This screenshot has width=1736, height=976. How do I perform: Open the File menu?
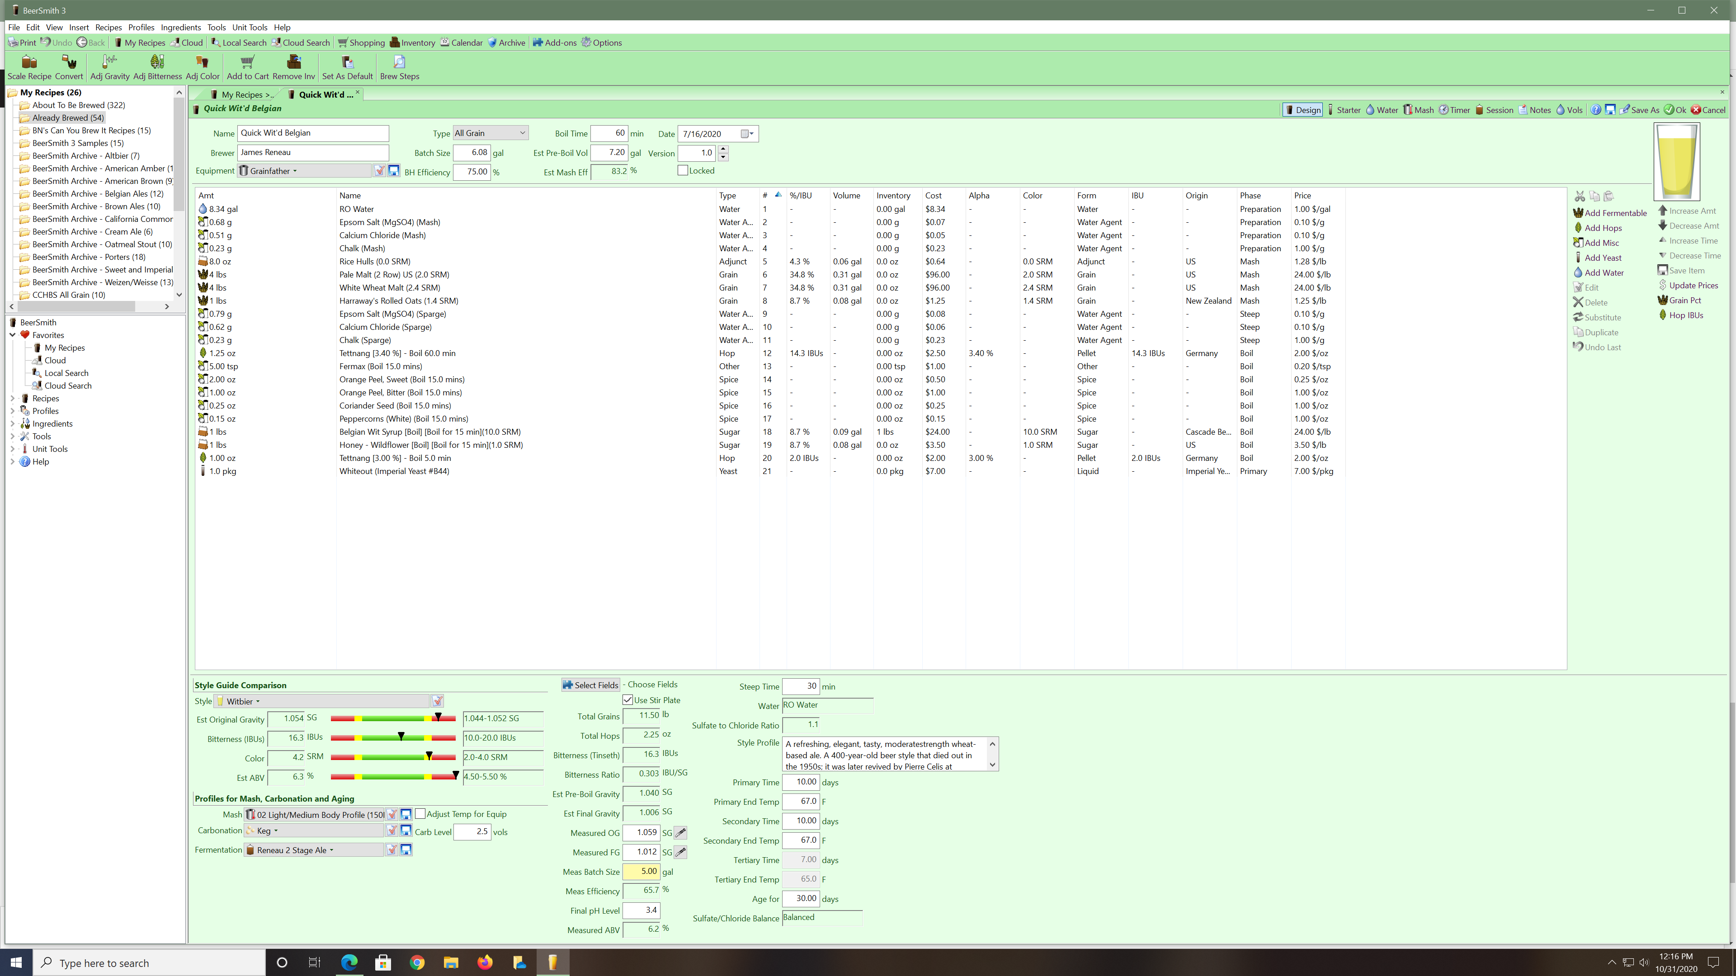point(14,28)
